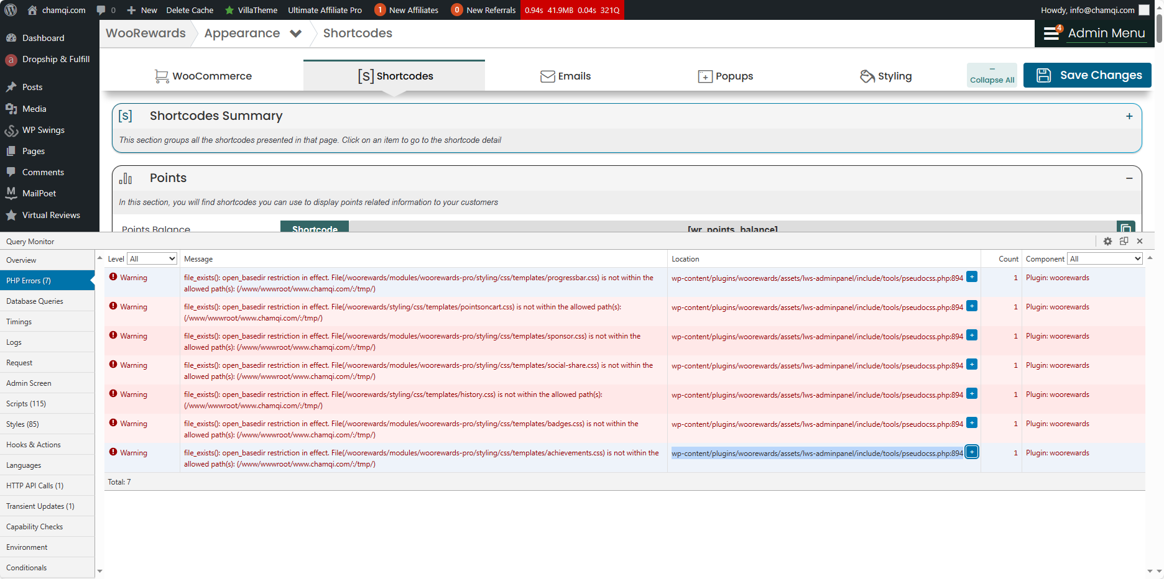Click WooRewards breadcrumb
Viewport: 1164px width, 579px height.
145,33
